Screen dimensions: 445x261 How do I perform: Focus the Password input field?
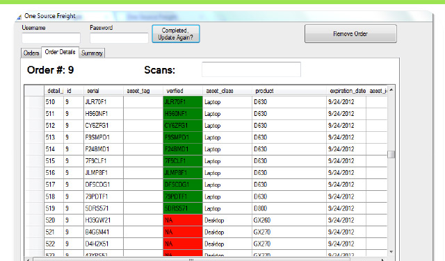[119, 38]
